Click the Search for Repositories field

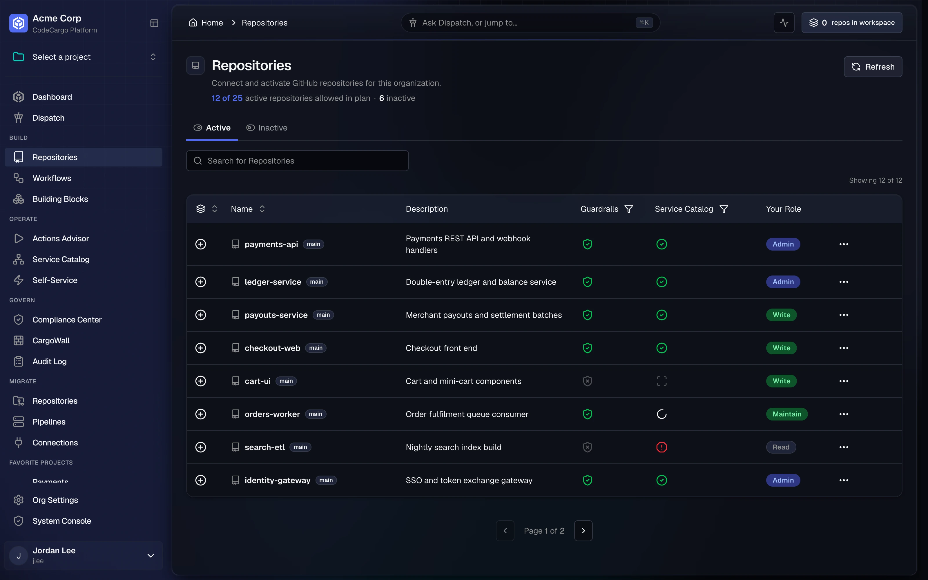[297, 161]
